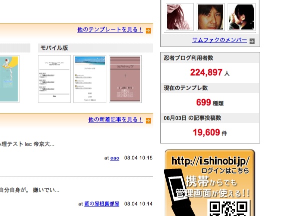This screenshot has width=303, height=216.
Task: Click the http://i.shinobi.jp/ mobile login banner
Action: pos(210,183)
